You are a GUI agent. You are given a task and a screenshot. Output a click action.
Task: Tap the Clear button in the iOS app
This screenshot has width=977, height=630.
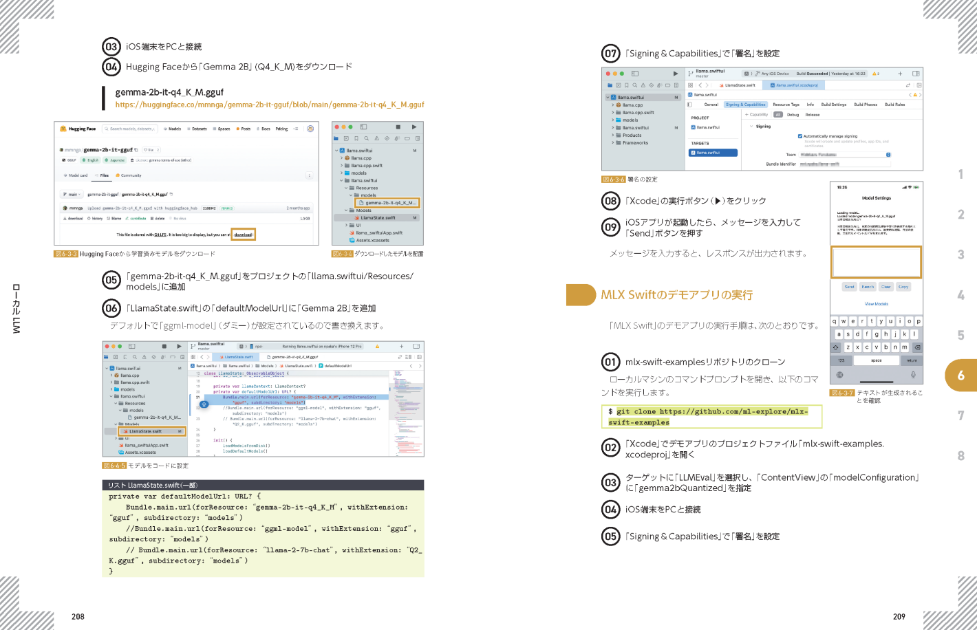(885, 287)
